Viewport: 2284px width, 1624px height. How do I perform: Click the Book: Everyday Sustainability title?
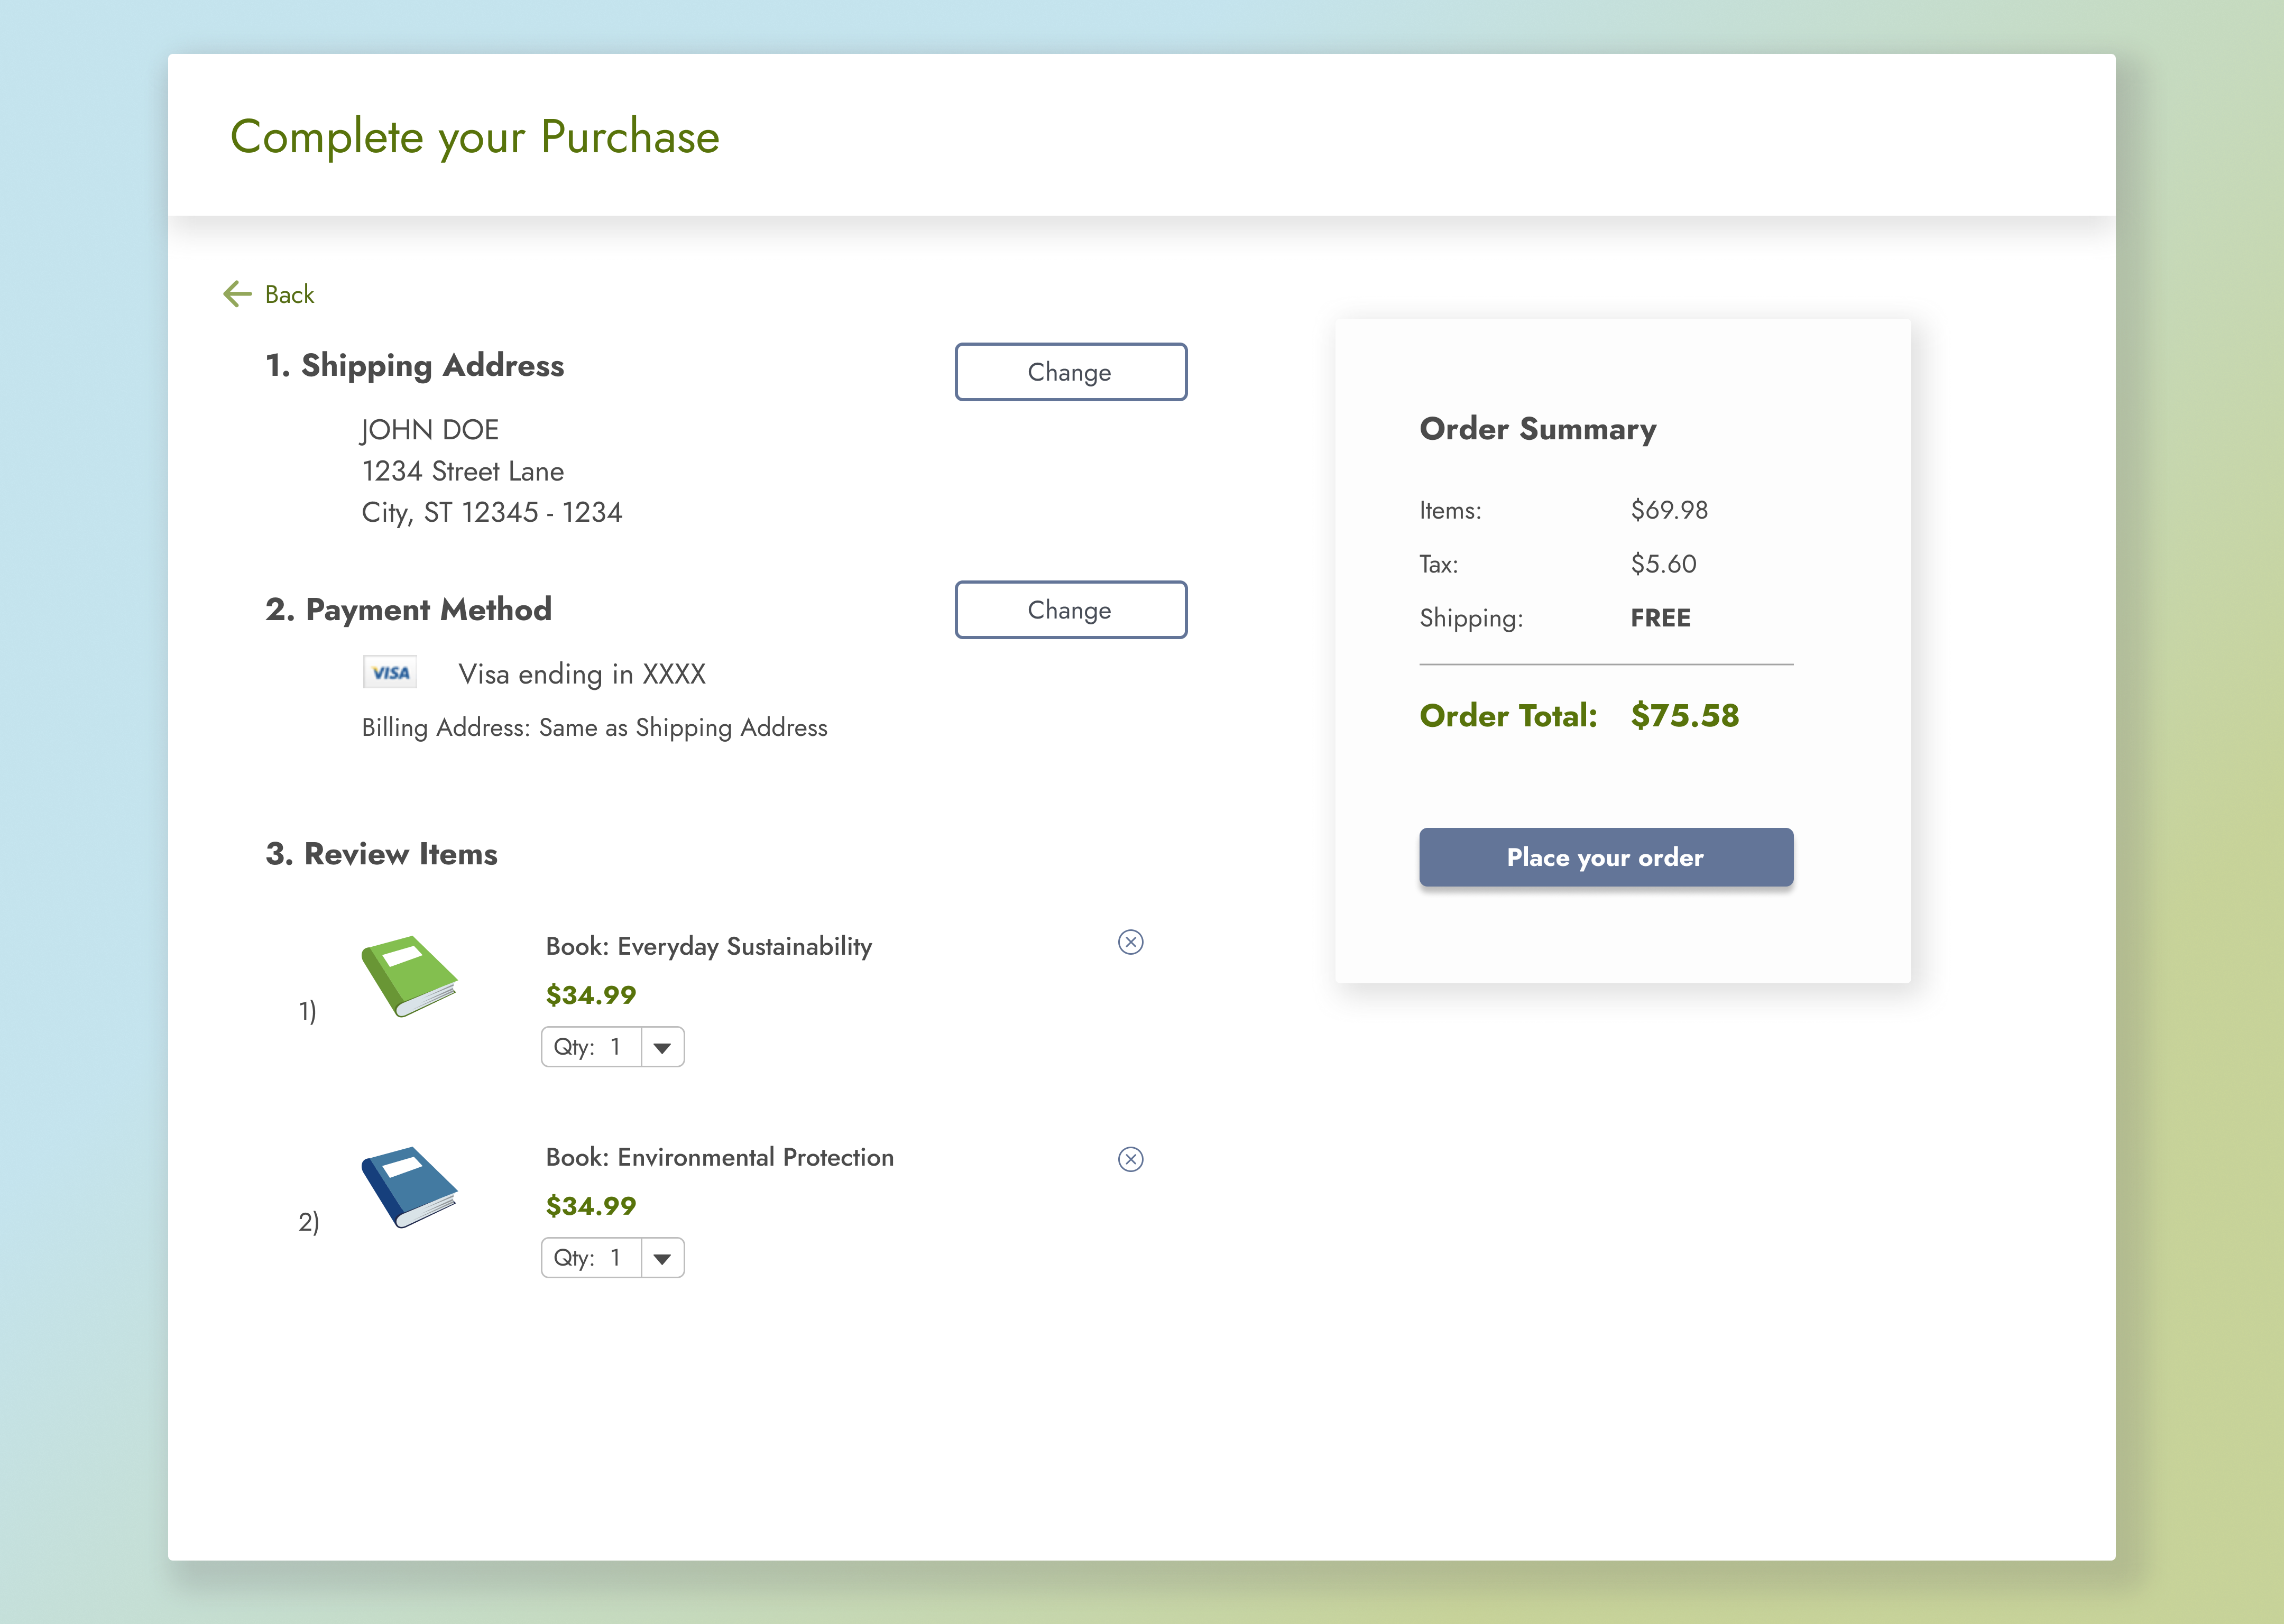[x=708, y=946]
